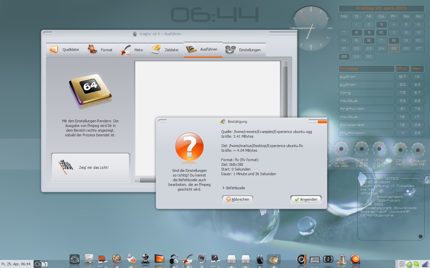Click the speaker icon in the dock
Image resolution: width=430 pixels, height=268 pixels.
pos(301,259)
